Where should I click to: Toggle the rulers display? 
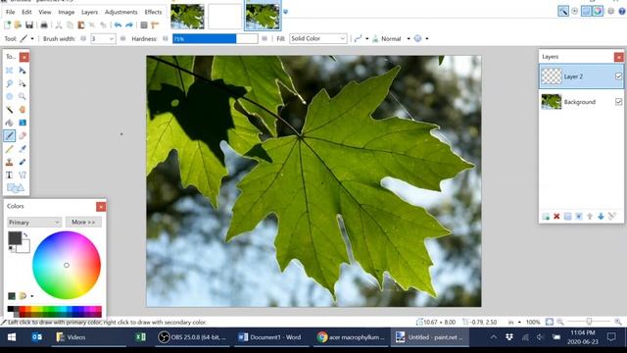(155, 25)
